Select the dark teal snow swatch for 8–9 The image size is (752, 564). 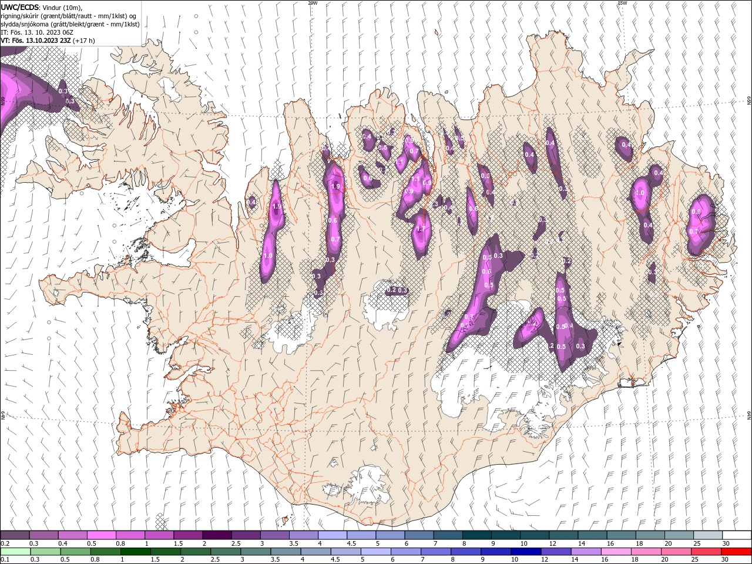click(x=476, y=535)
